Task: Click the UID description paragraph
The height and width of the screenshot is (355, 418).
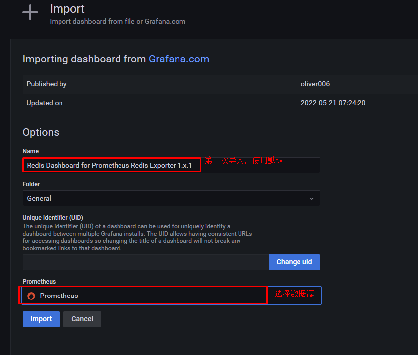Action: (137, 237)
